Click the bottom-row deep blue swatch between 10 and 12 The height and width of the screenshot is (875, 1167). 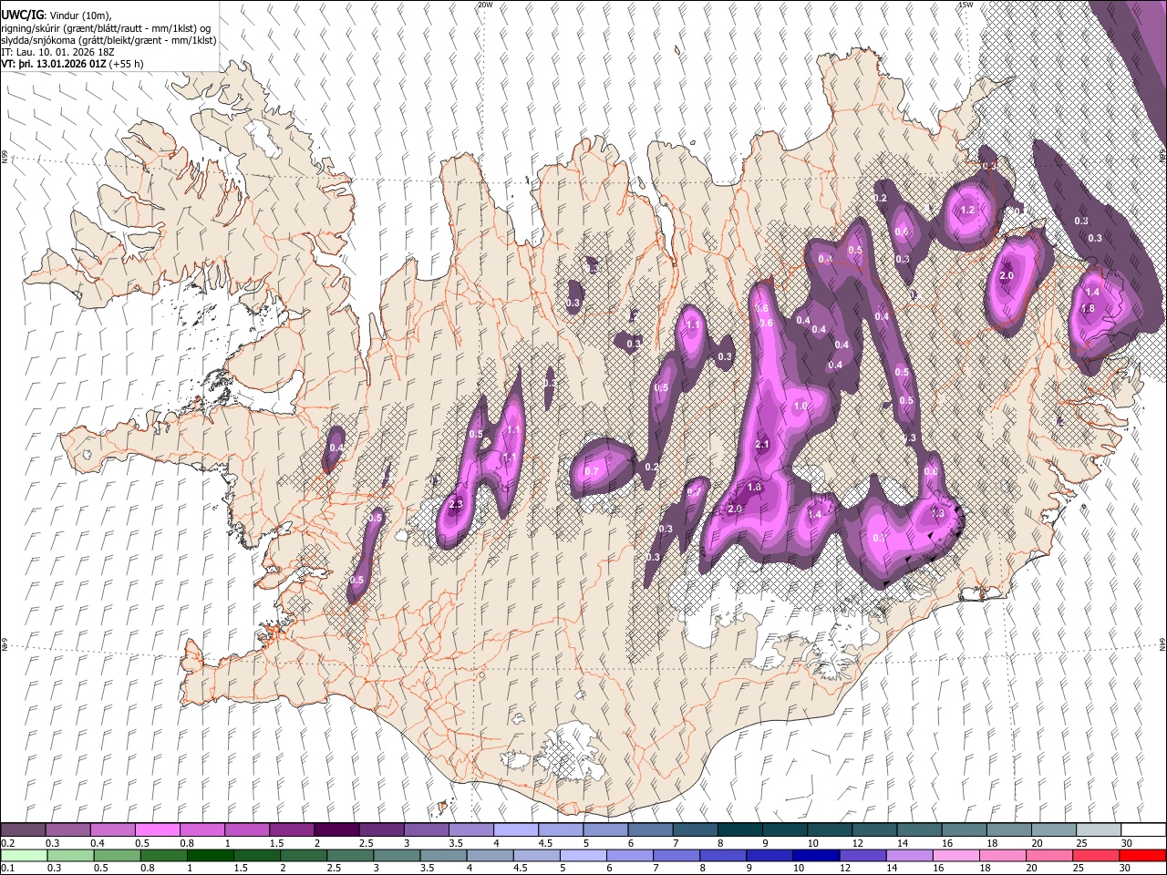816,856
